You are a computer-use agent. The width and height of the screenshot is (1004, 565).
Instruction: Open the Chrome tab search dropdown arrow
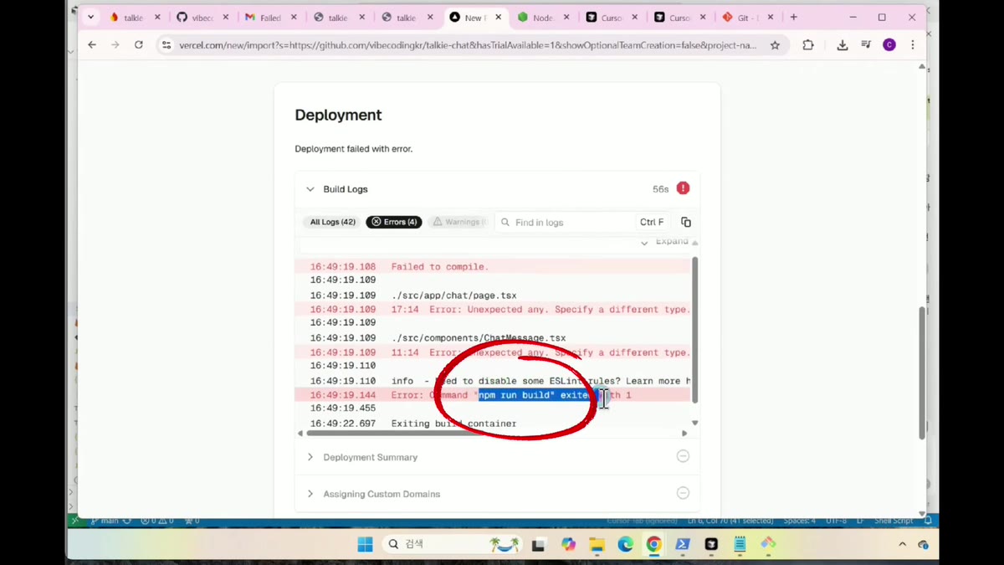(90, 17)
